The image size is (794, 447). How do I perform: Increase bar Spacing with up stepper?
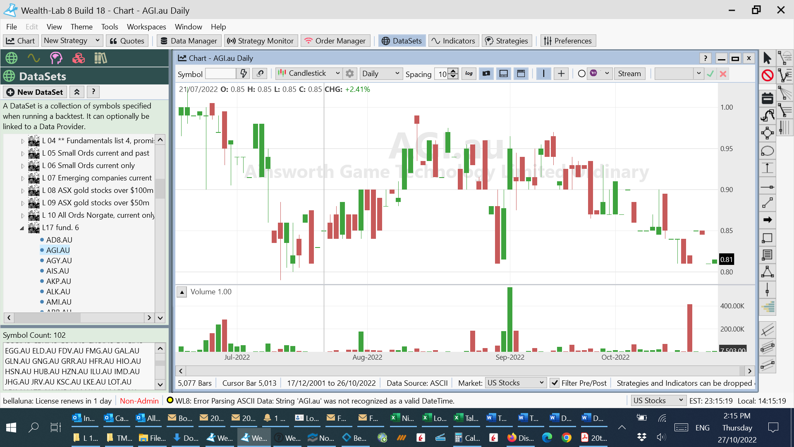(x=454, y=71)
